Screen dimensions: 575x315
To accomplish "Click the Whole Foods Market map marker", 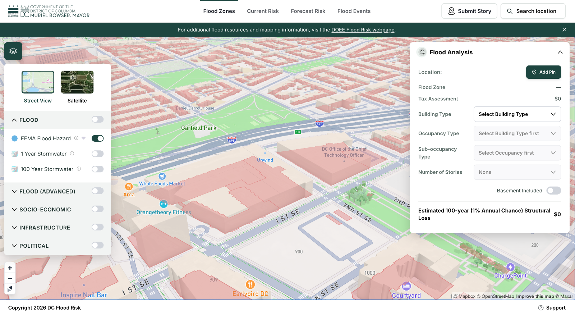I will pyautogui.click(x=162, y=176).
